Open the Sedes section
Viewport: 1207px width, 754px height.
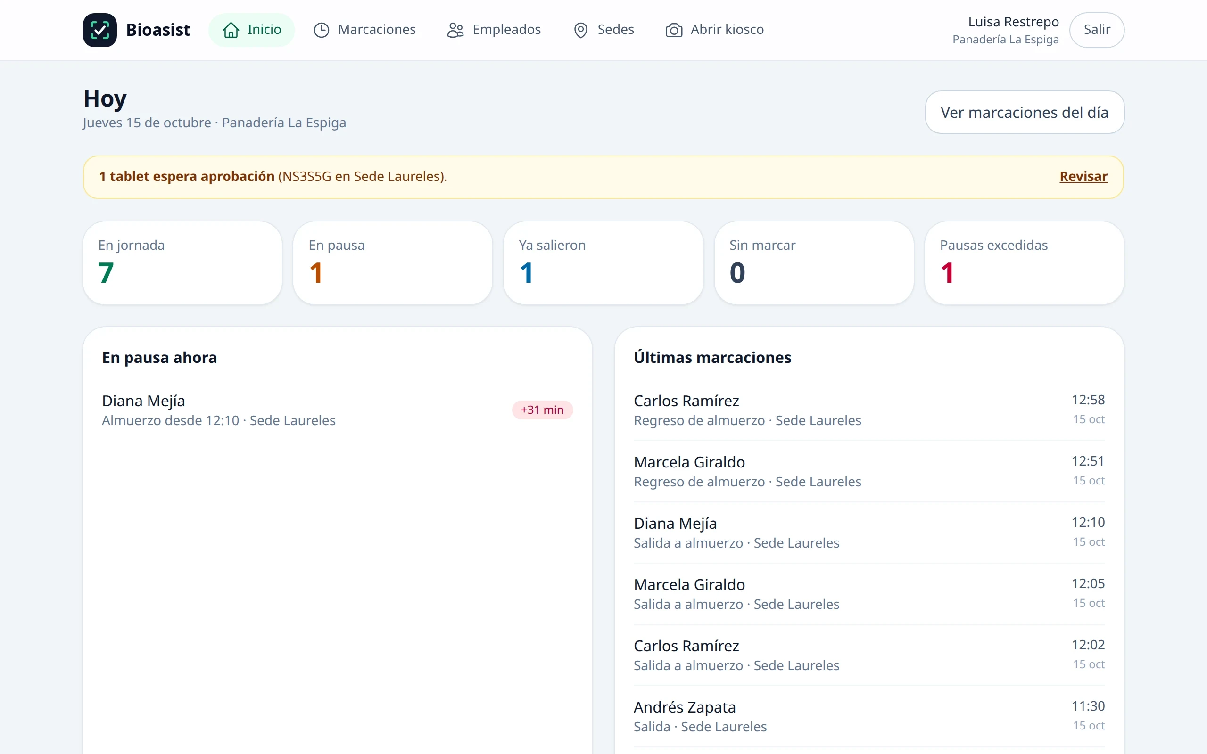[603, 30]
